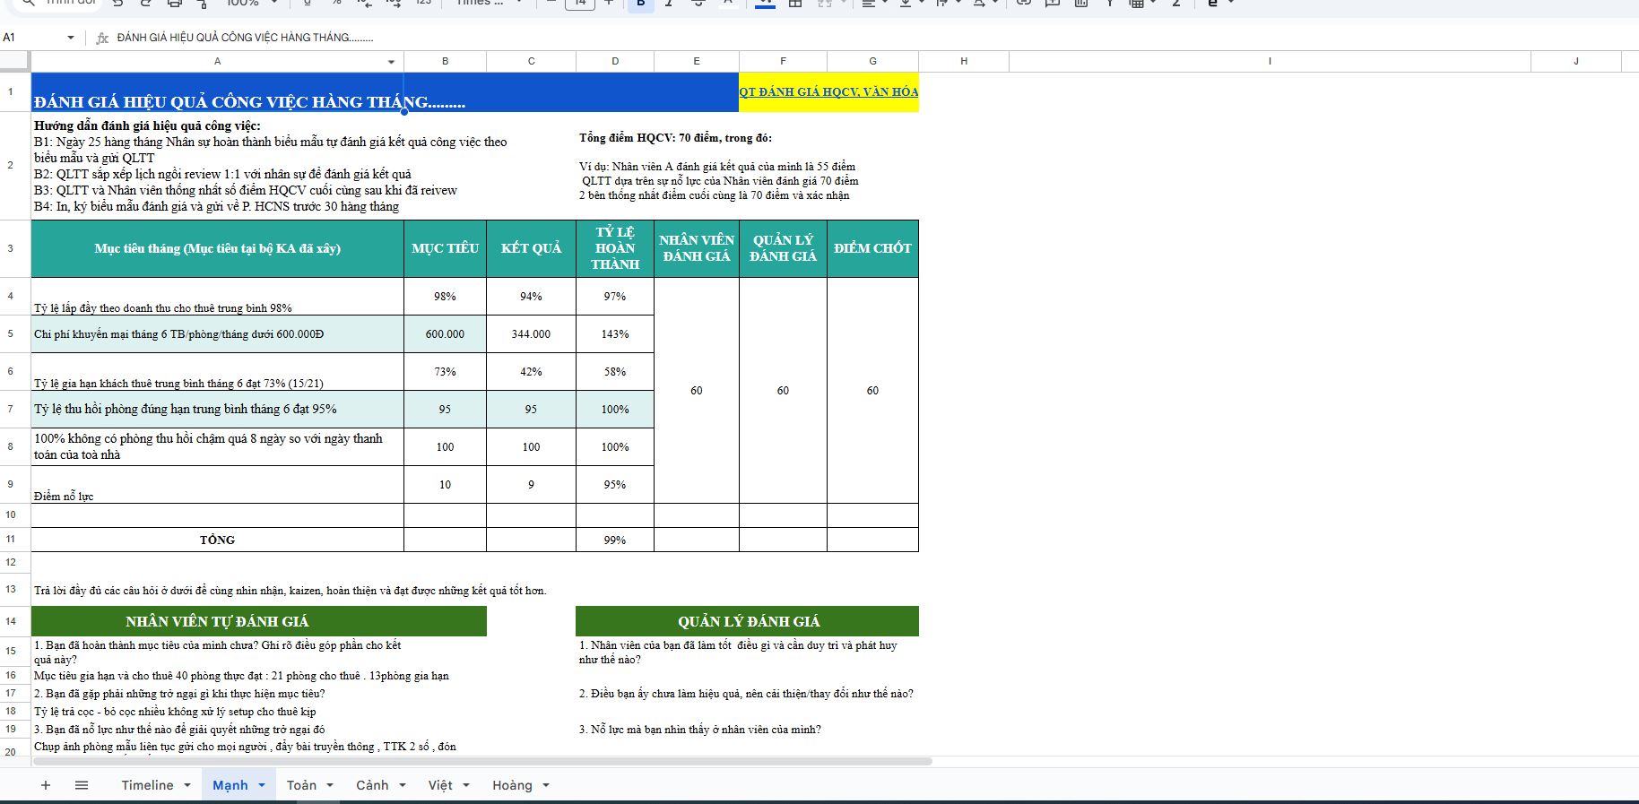Switch to the Toàn sheet tab
Image resolution: width=1639 pixels, height=804 pixels.
(301, 785)
